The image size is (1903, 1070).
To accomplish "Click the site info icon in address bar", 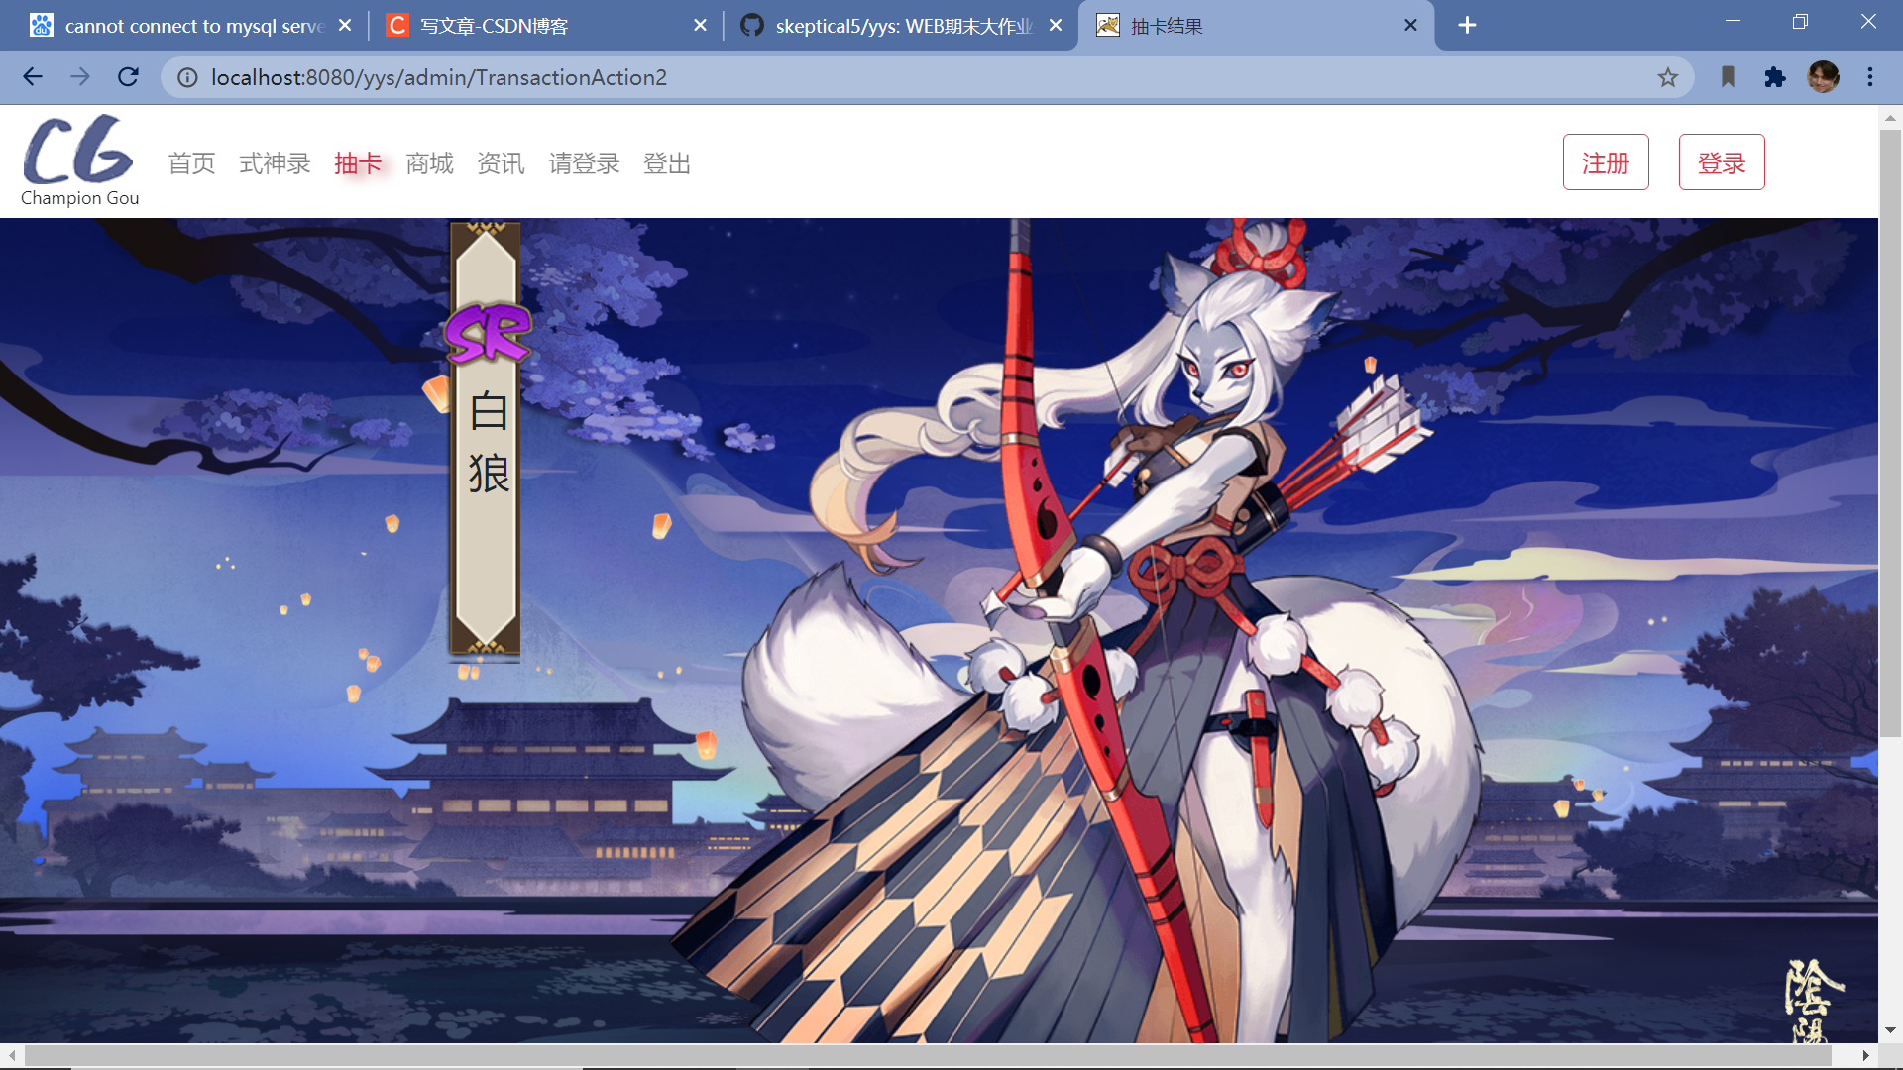I will coord(187,77).
